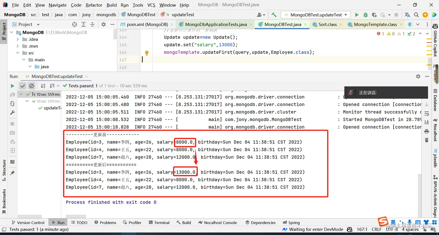The width and height of the screenshot is (439, 235).
Task: Open the Problems tool window
Action: click(105, 223)
